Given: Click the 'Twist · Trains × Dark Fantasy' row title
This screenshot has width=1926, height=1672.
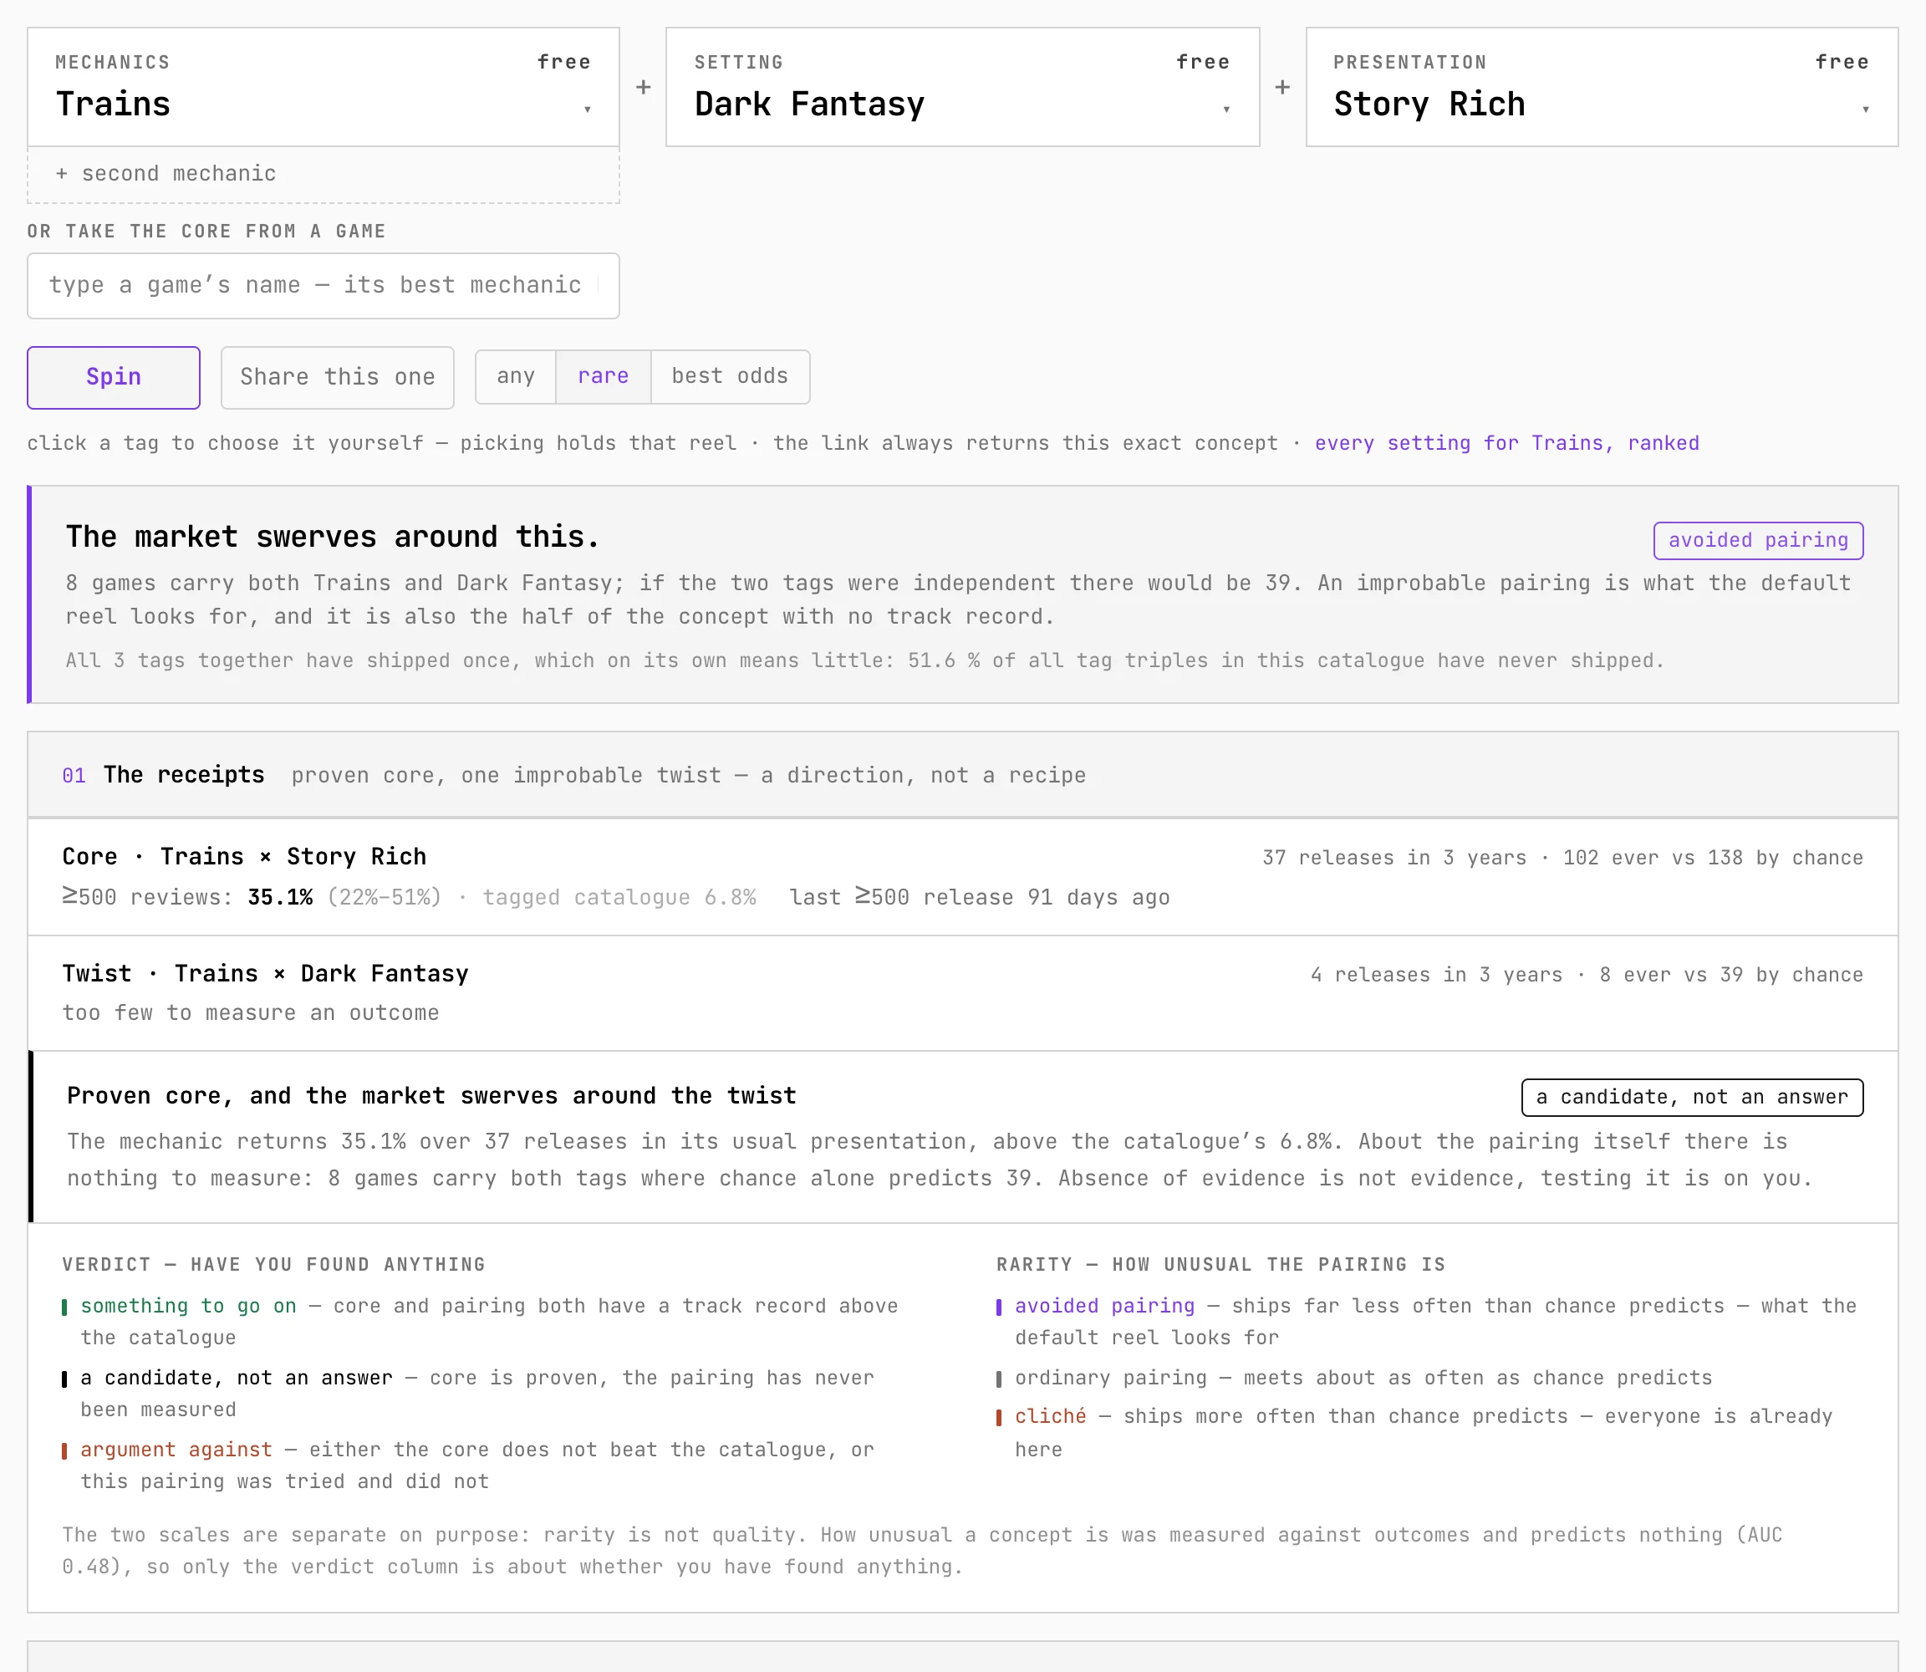Looking at the screenshot, I should point(265,973).
